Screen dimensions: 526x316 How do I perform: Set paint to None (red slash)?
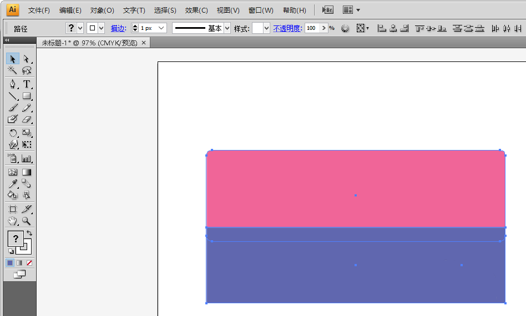pyautogui.click(x=29, y=263)
